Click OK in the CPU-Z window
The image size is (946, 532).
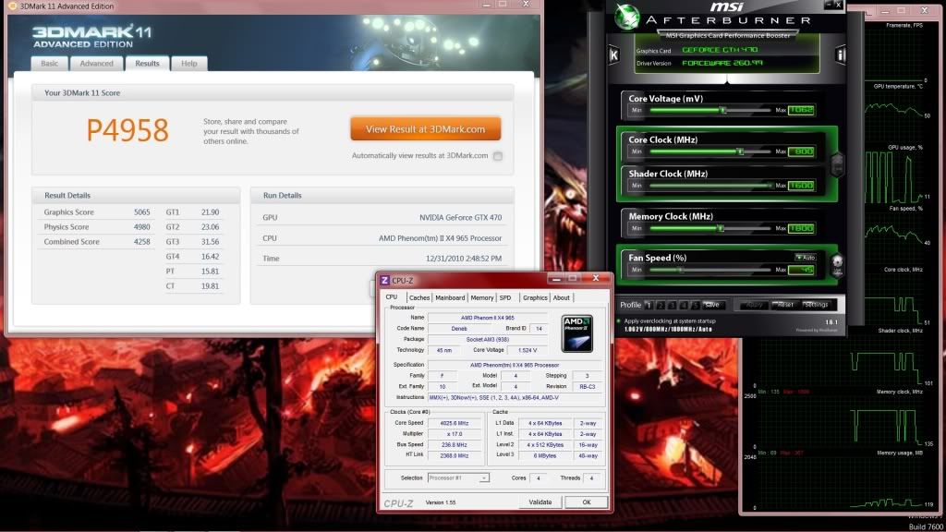[587, 502]
